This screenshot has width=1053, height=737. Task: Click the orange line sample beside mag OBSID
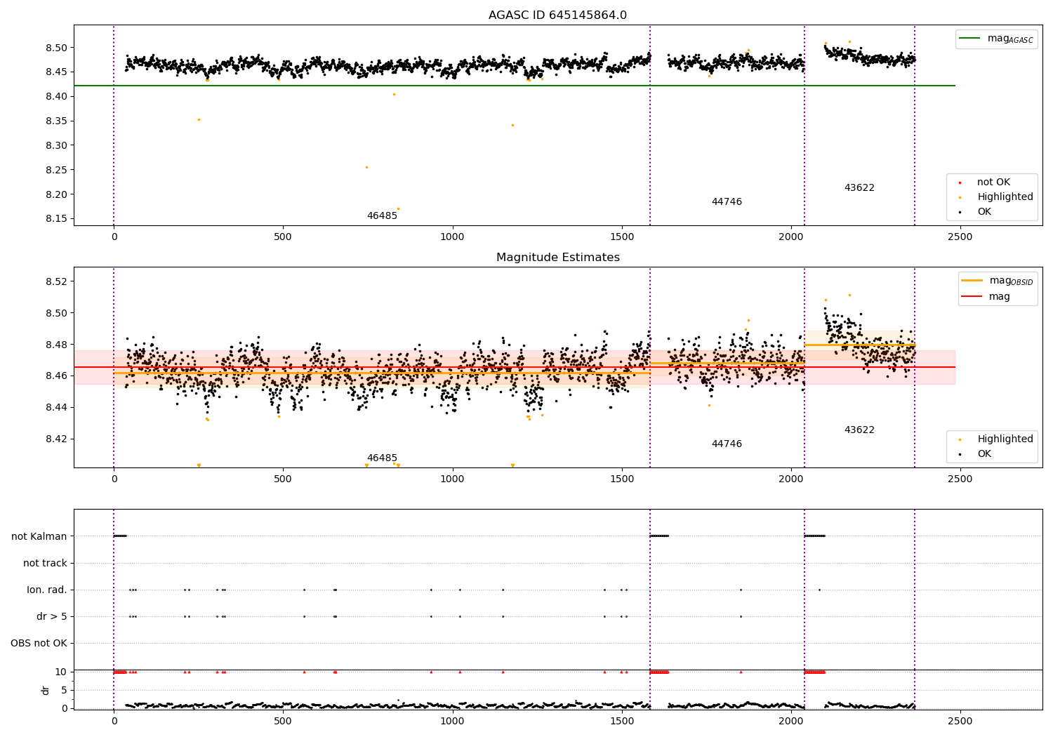point(972,281)
